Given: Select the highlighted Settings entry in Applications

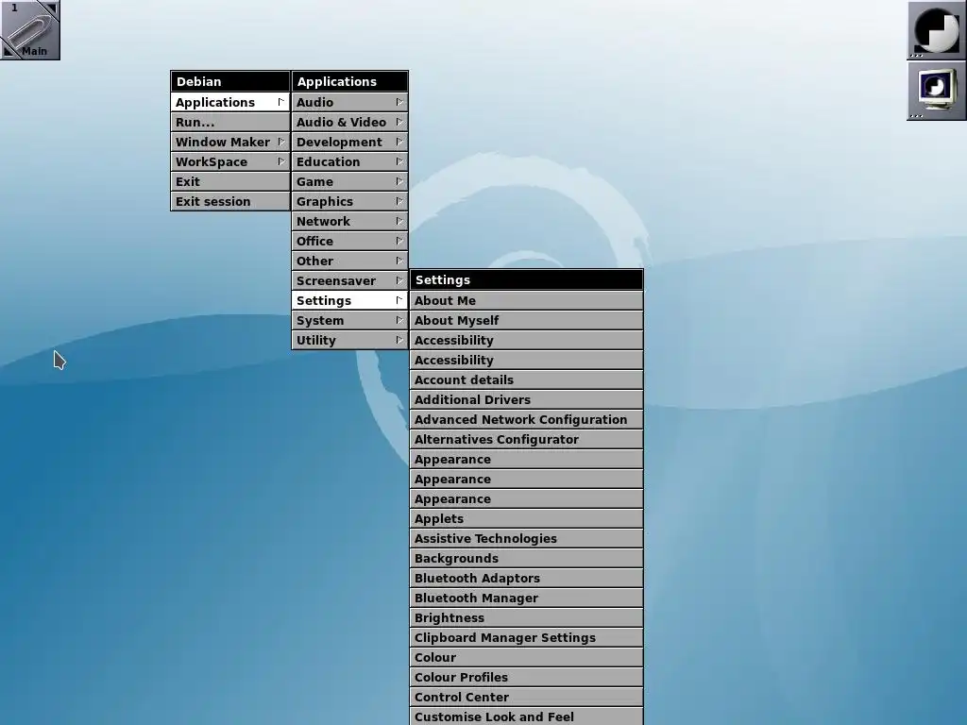Looking at the screenshot, I should click(x=349, y=300).
